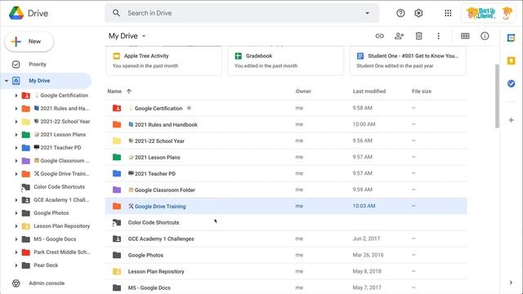Image resolution: width=523 pixels, height=294 pixels.
Task: Select GCE Academy 1 Challenges row
Action: (286, 238)
